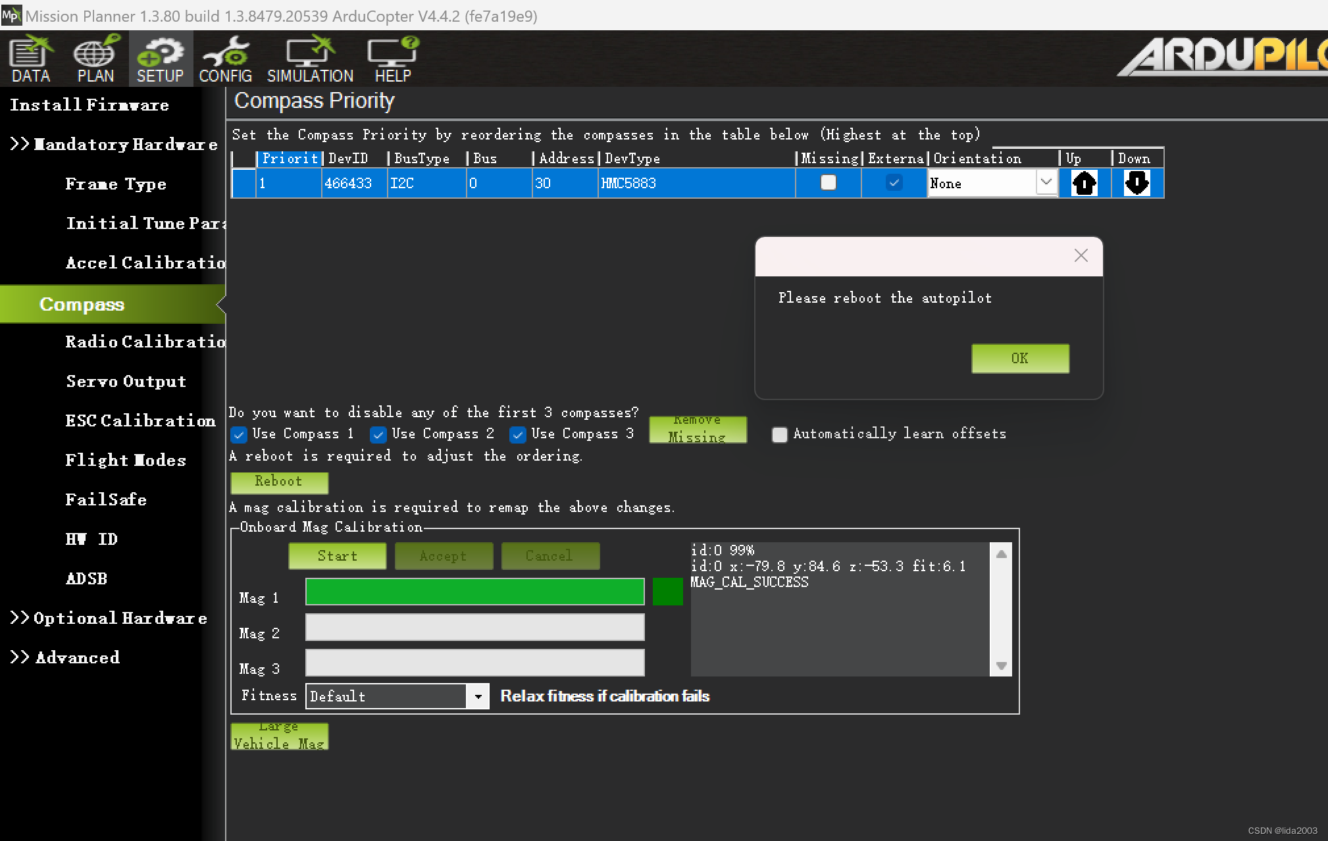Open Radio Calibration sidebar item
The height and width of the screenshot is (841, 1328).
tap(145, 342)
